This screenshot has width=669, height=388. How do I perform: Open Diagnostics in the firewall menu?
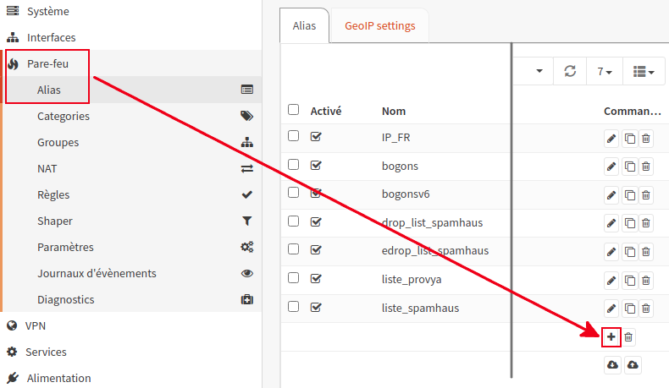tap(132, 299)
